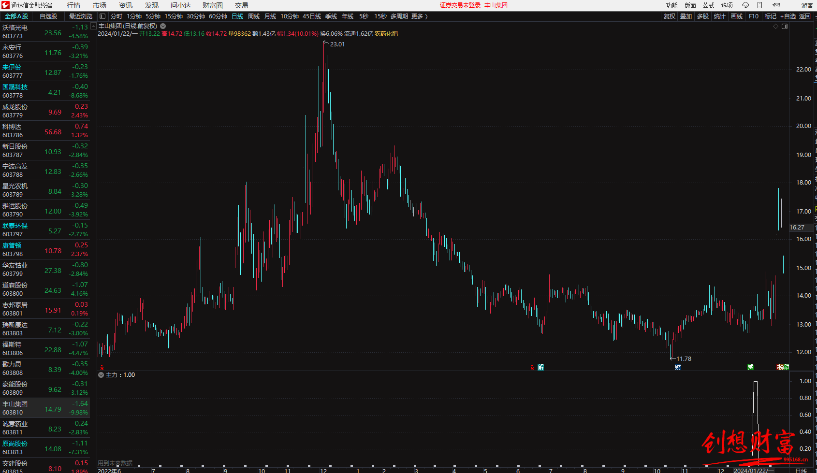Screen dimensions: 817x473
Task: Select 30分钟 period
Action: coord(196,16)
